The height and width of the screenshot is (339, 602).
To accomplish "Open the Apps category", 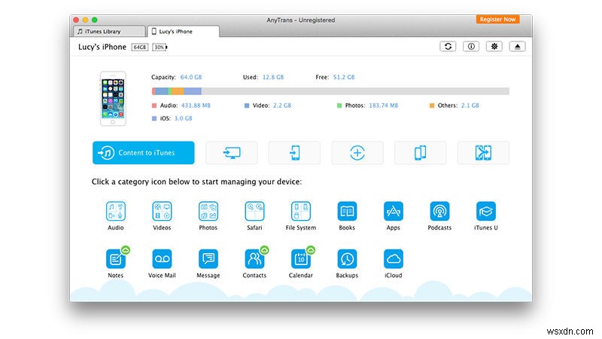I will click(x=394, y=211).
